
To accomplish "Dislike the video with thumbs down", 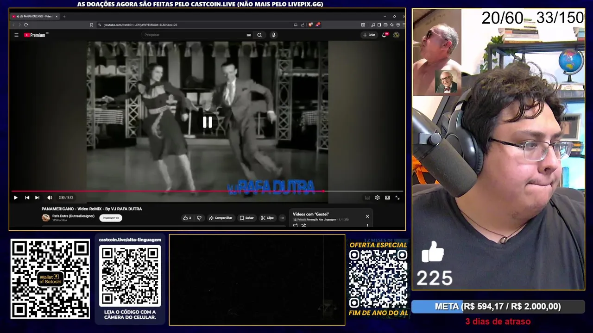I will 199,218.
